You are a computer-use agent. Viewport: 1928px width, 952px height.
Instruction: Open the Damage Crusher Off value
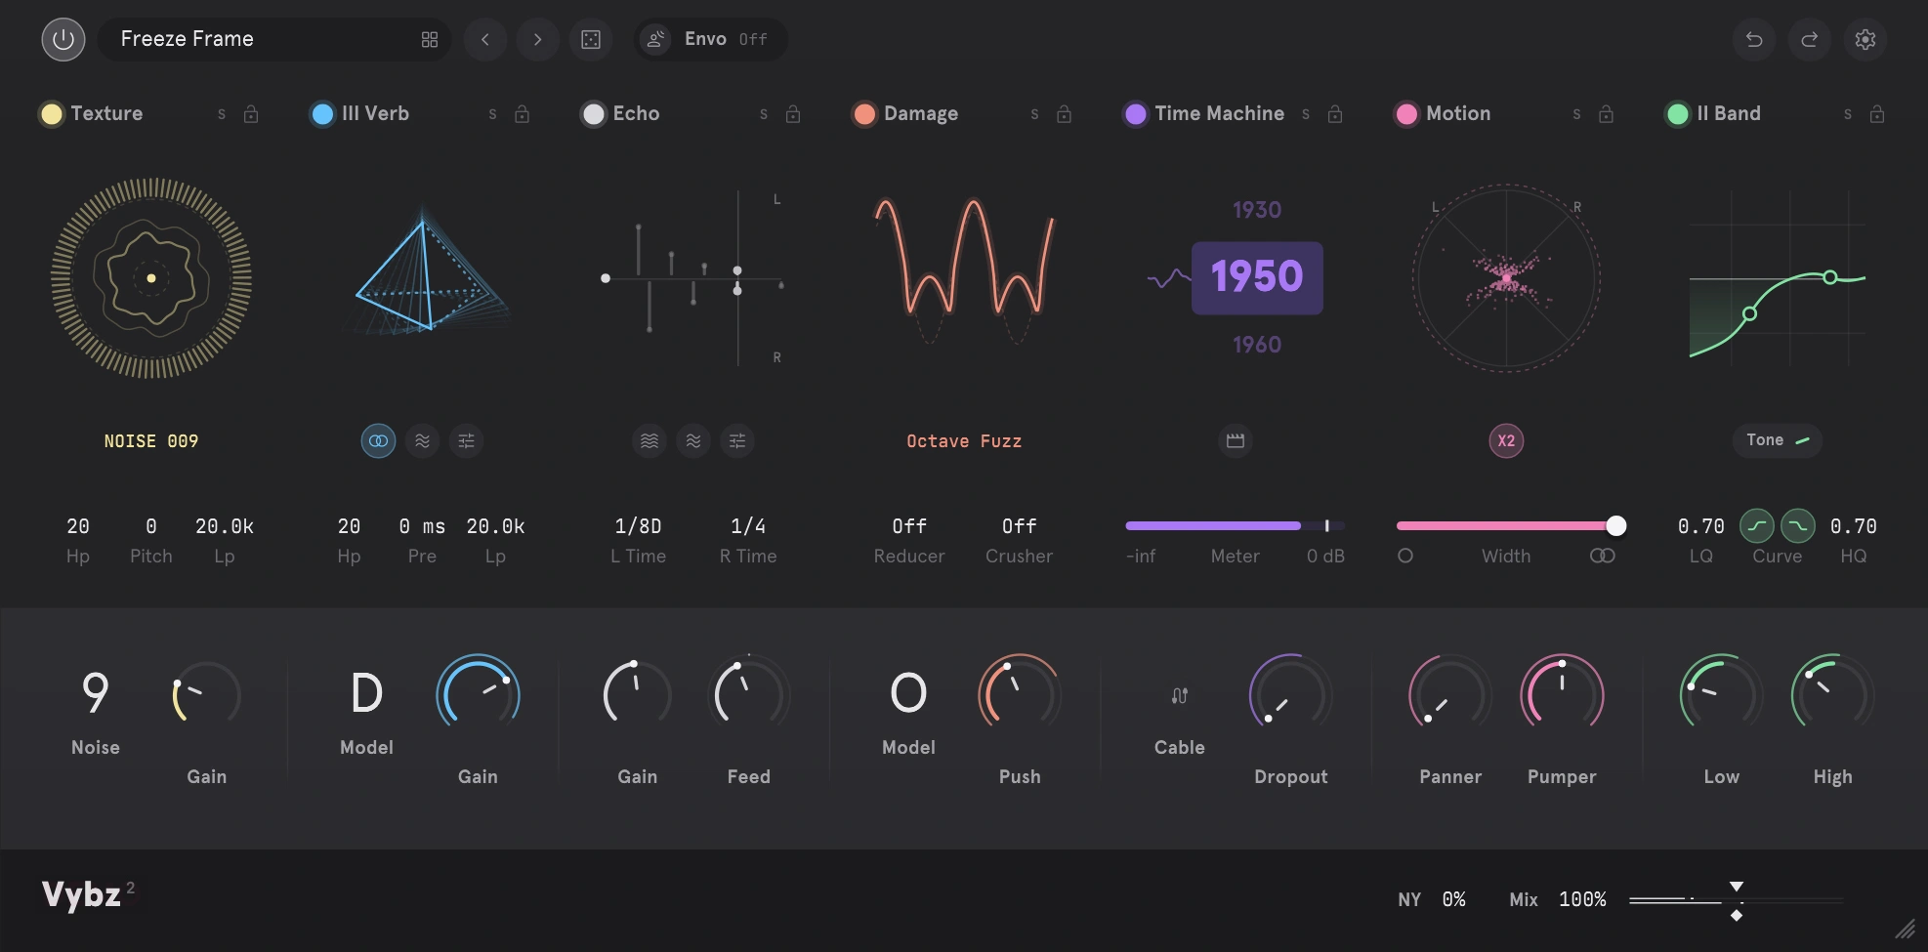(x=1019, y=526)
